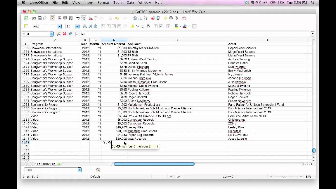Viewport: 336px width, 189px height.
Task: Justify cell contents
Action: 119,26
